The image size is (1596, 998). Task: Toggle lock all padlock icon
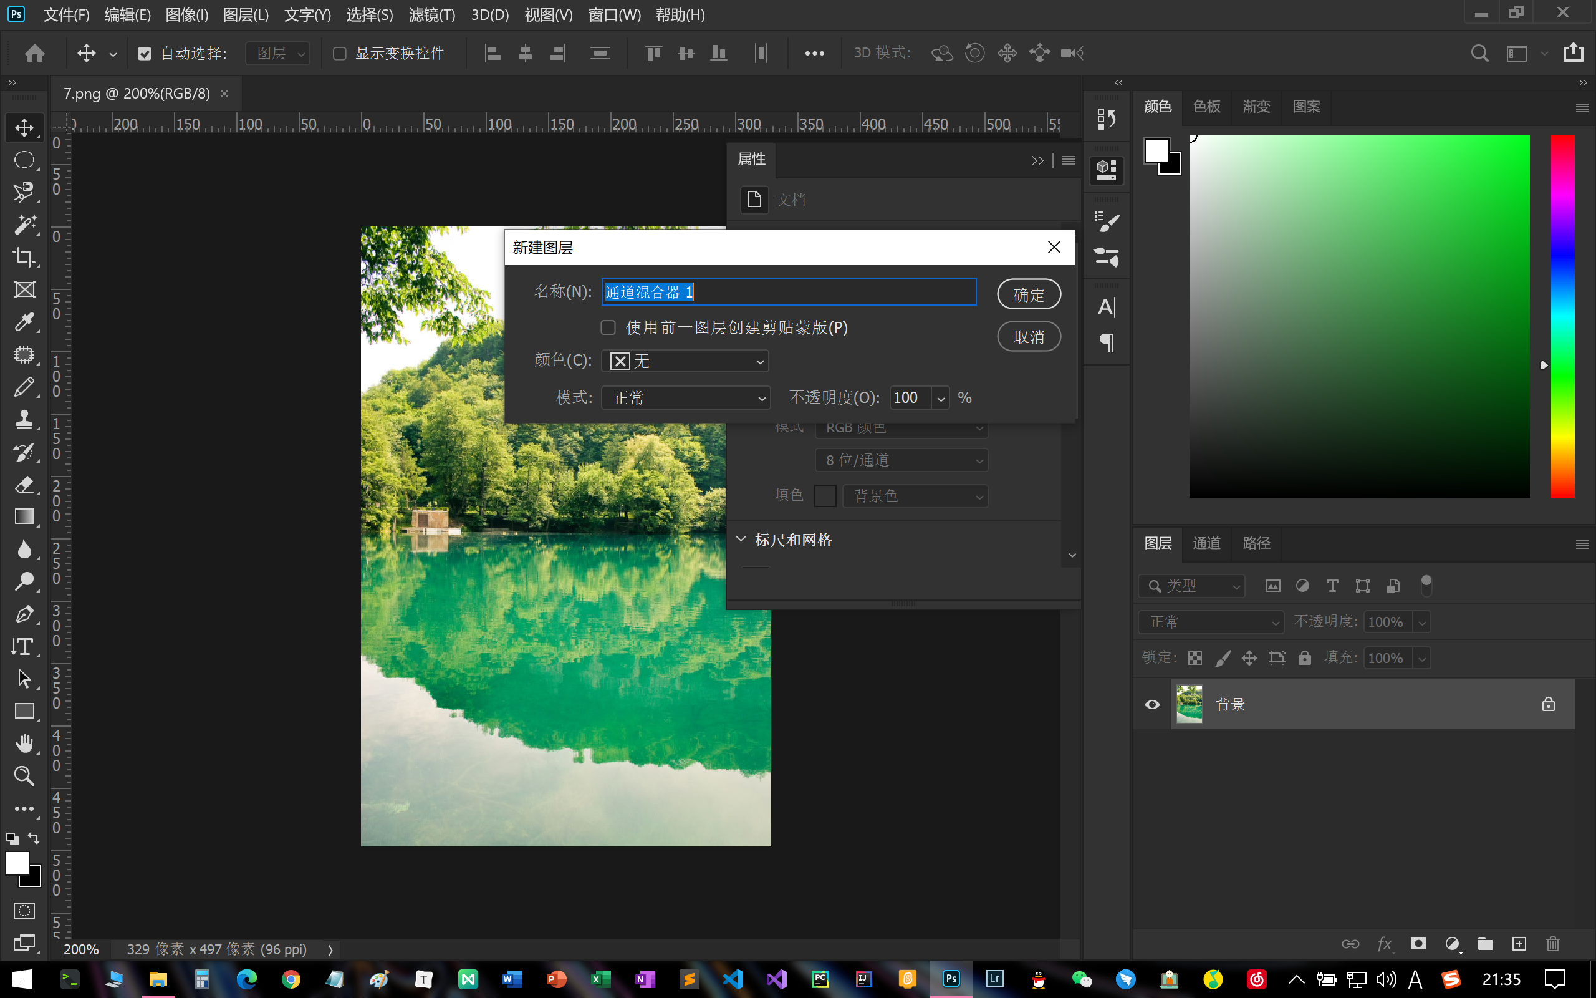pos(1304,657)
